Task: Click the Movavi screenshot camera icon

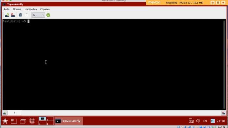Action: [x=212, y=2]
